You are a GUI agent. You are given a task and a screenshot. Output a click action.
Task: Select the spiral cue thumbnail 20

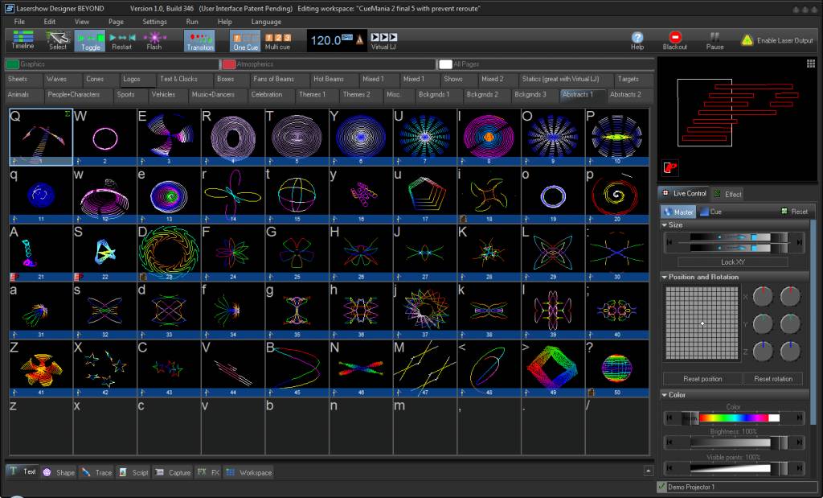coord(616,195)
